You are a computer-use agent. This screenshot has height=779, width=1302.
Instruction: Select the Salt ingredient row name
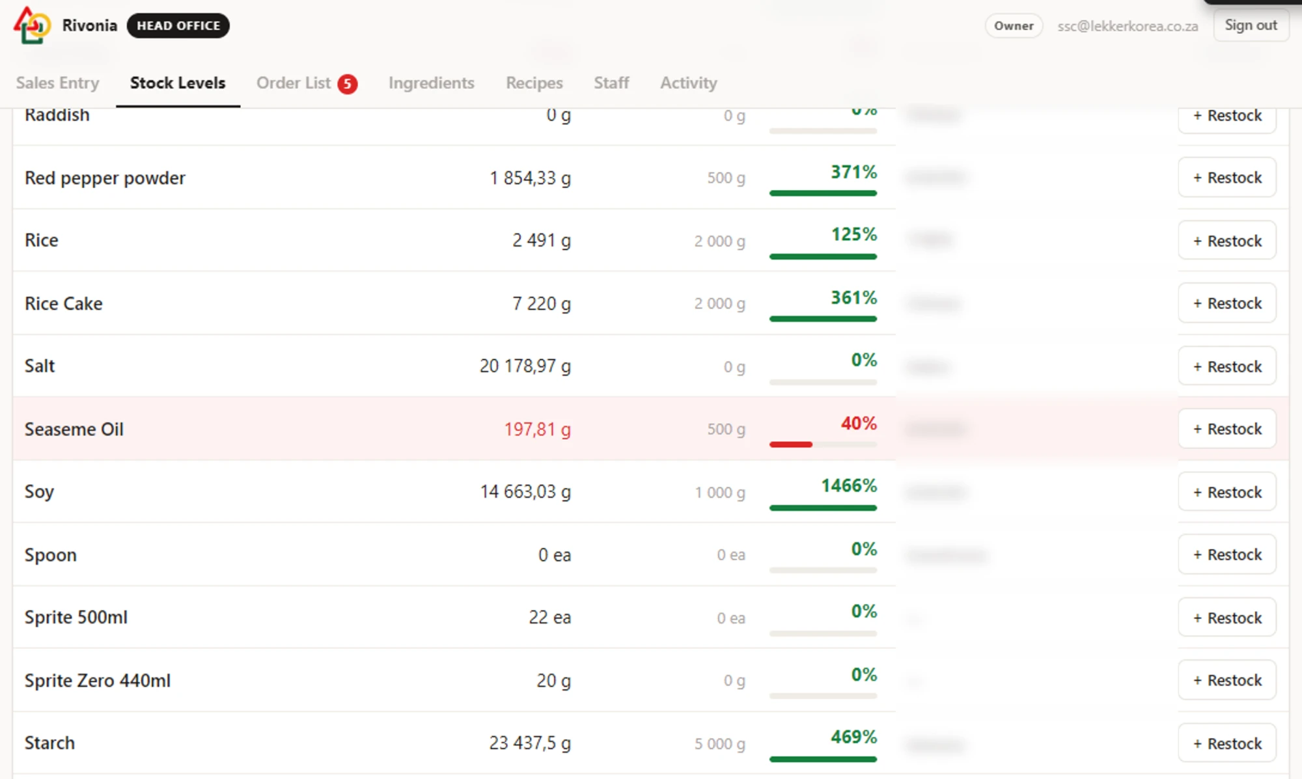(40, 366)
